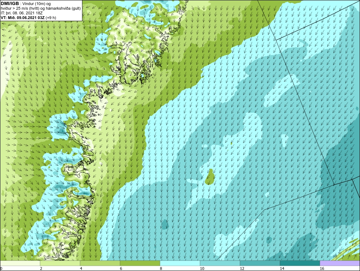The width and height of the screenshot is (360, 271).
Task: Click the 8–10 m/s pale cyan swatch
Action: [180, 263]
